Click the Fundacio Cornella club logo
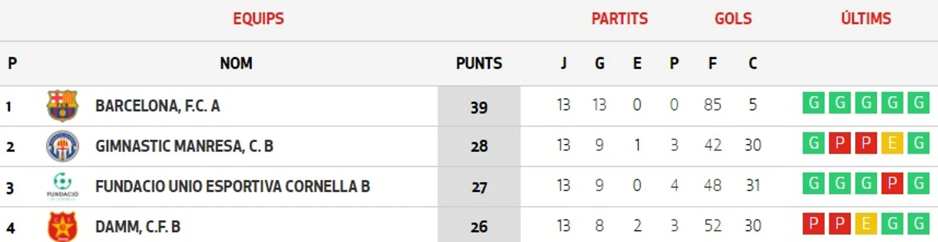 click(x=62, y=186)
